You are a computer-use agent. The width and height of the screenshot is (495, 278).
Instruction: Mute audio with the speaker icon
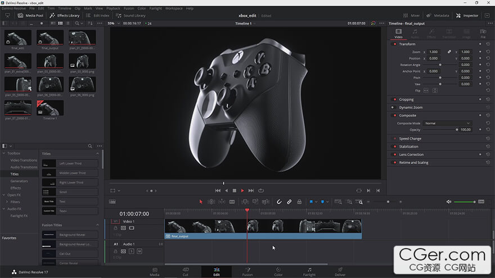[x=449, y=202]
